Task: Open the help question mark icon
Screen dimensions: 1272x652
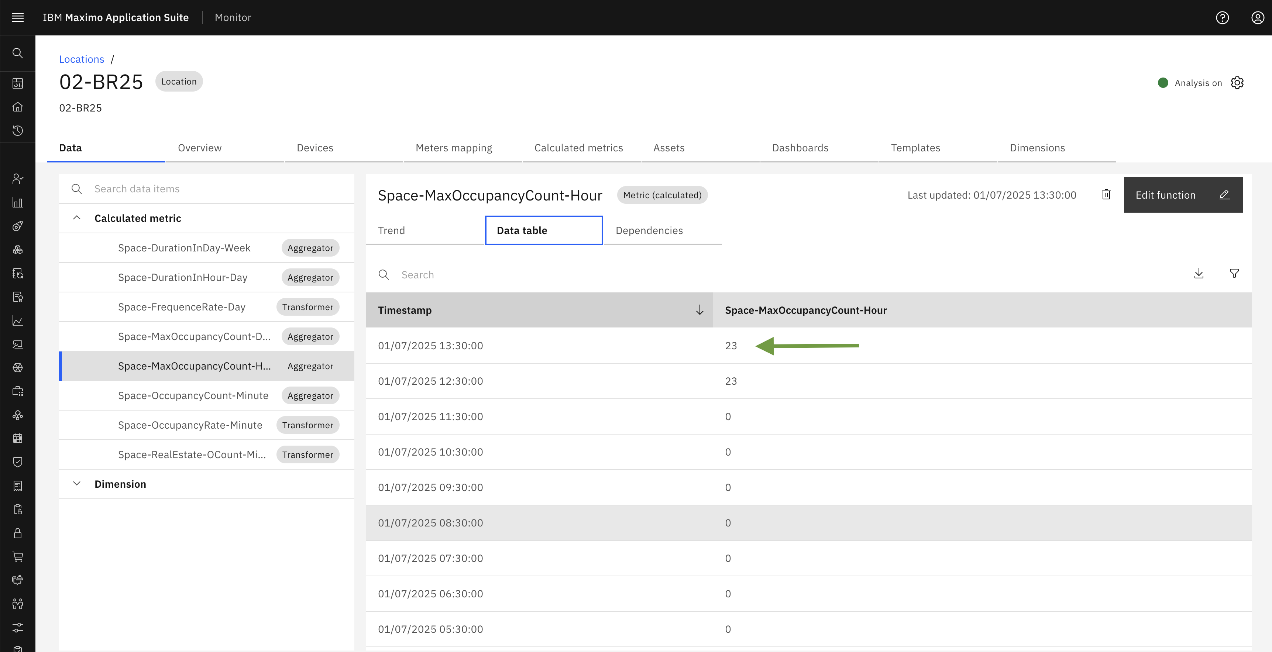Action: click(x=1222, y=18)
